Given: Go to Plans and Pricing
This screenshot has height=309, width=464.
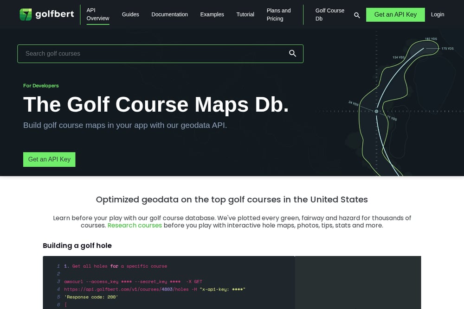Looking at the screenshot, I should (278, 14).
